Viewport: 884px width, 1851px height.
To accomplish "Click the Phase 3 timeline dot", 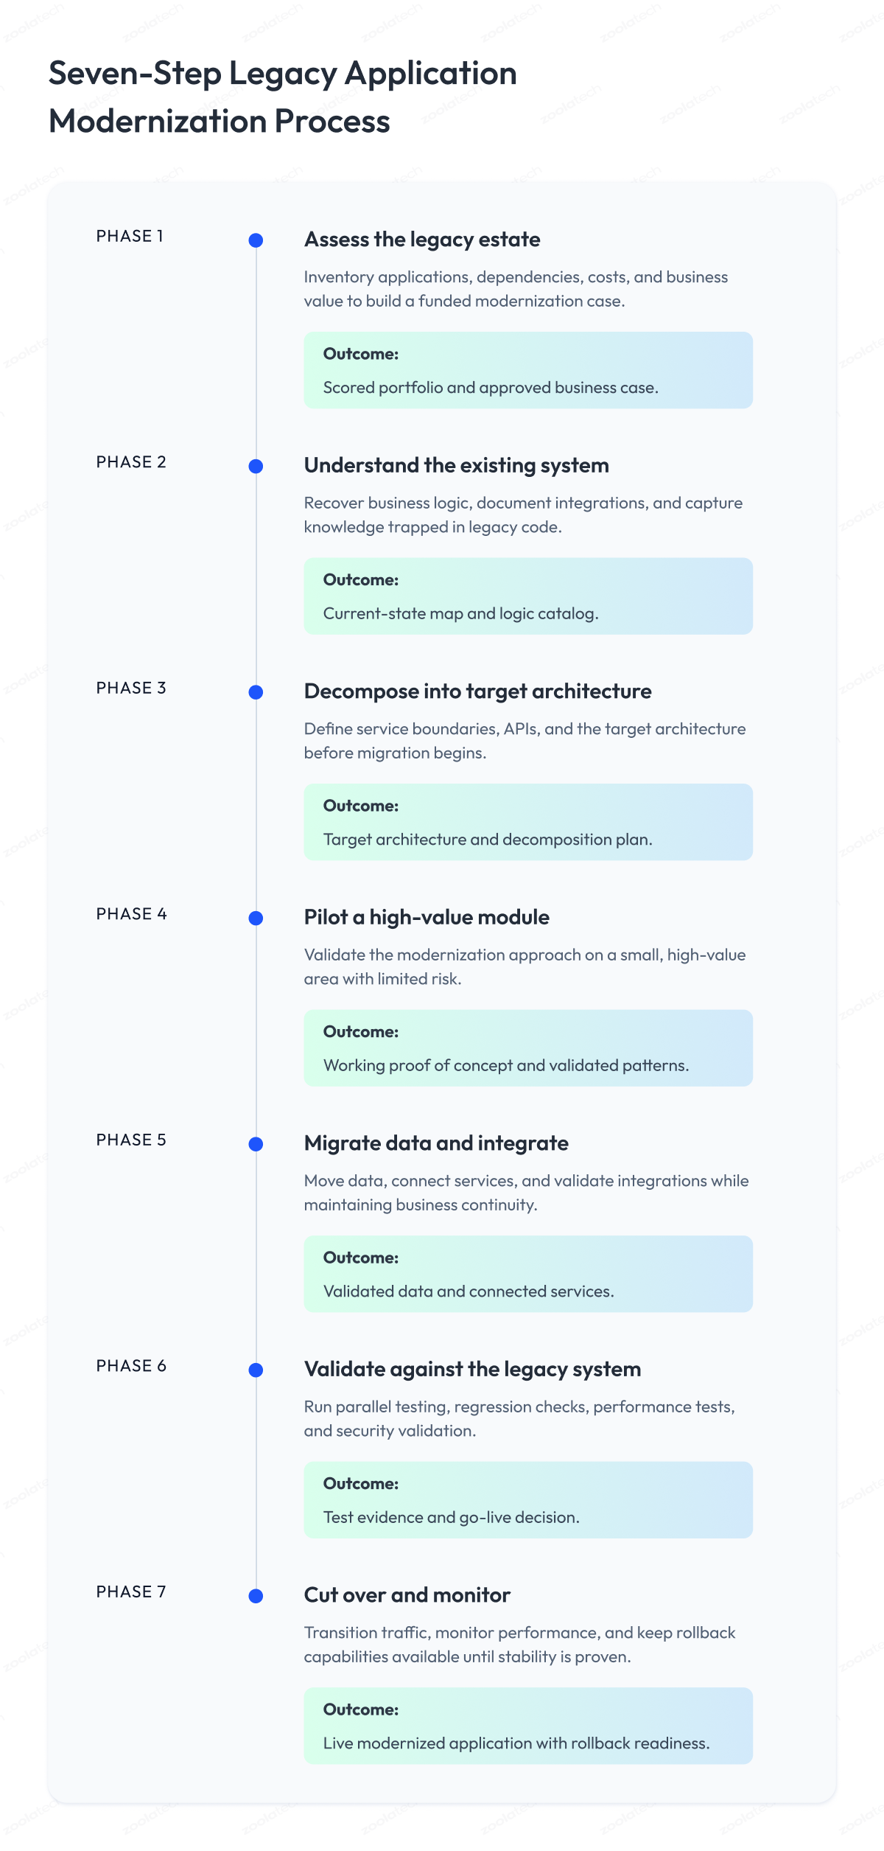I will point(256,692).
